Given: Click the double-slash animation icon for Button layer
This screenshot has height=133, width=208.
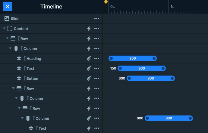Looking at the screenshot, I should pos(89,78).
